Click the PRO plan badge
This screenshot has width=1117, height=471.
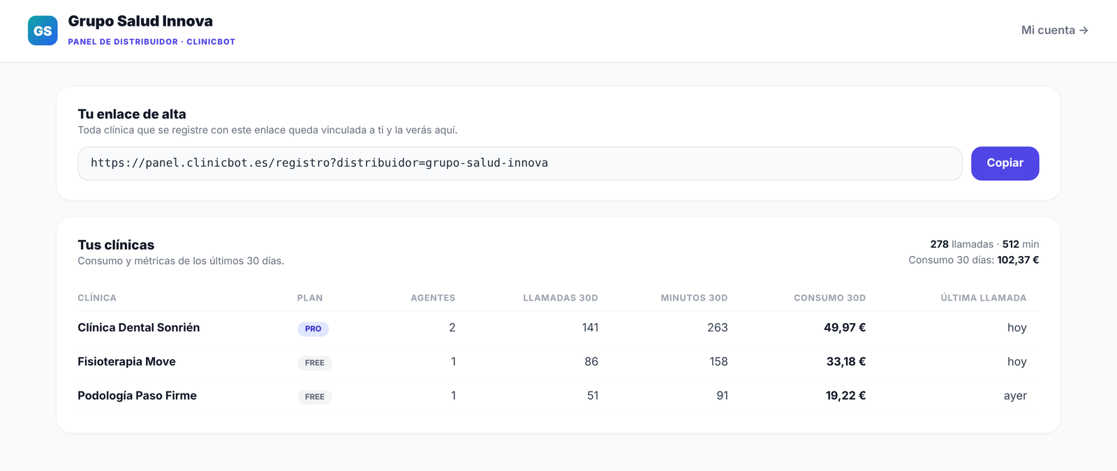pos(313,329)
